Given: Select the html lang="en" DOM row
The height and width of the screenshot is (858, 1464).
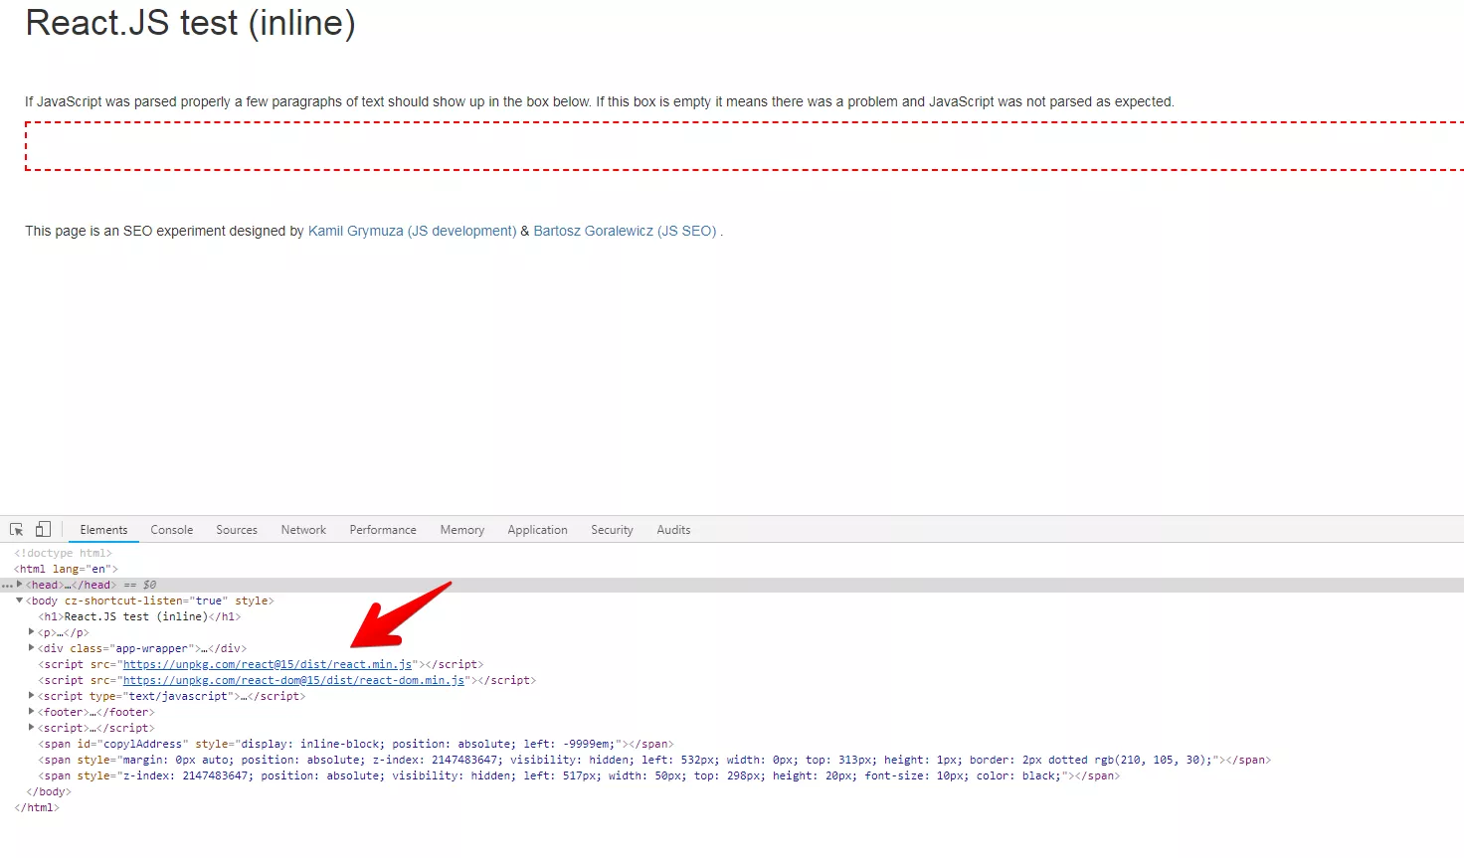Looking at the screenshot, I should 66,569.
